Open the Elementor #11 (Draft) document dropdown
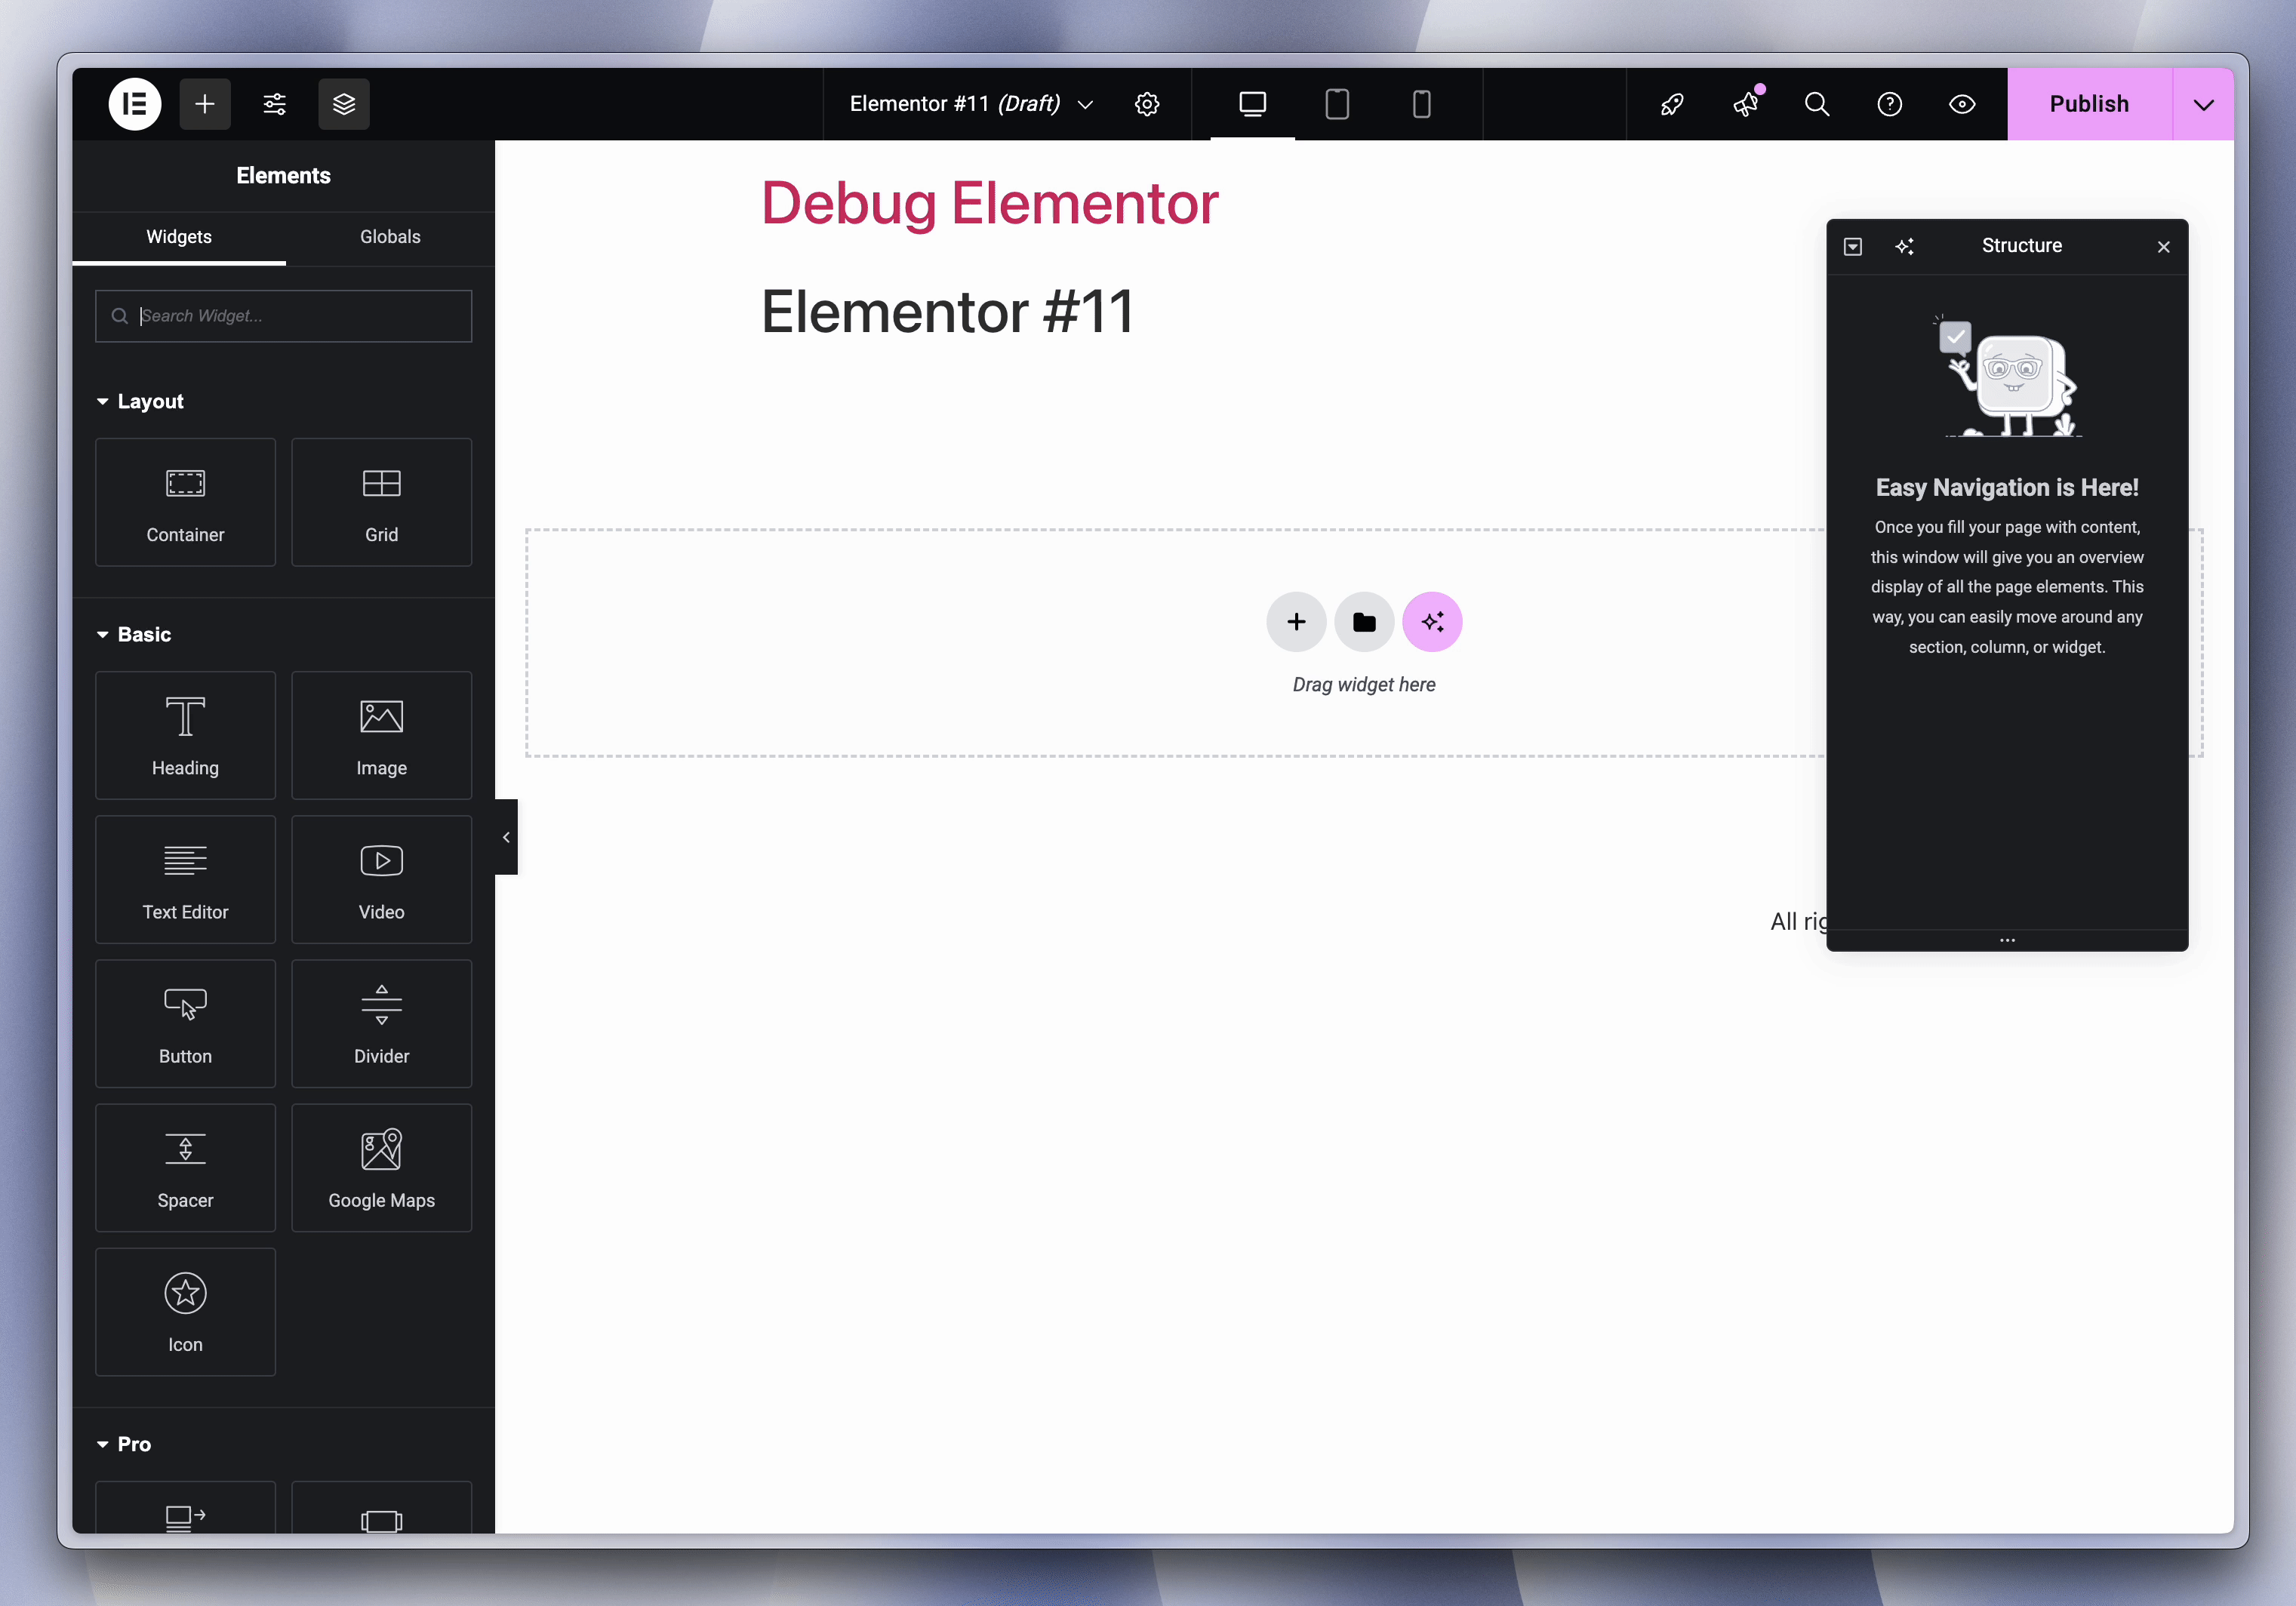2296x1606 pixels. pyautogui.click(x=971, y=104)
